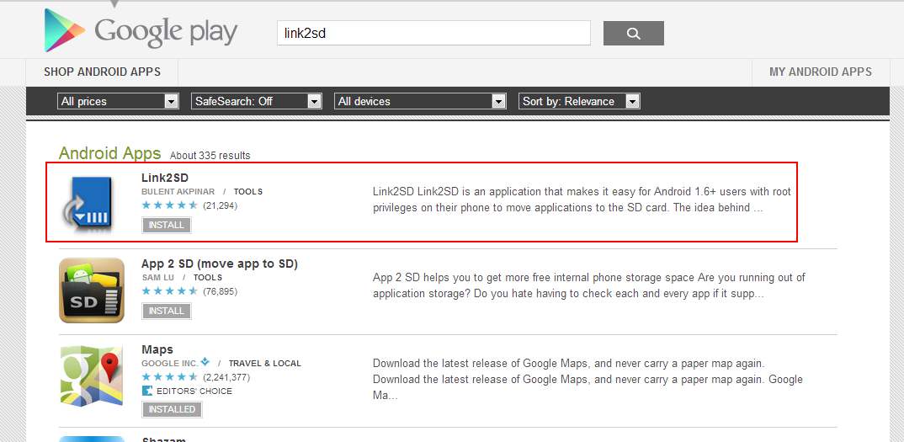Open the Link2SD title link
This screenshot has width=904, height=442.
(165, 178)
